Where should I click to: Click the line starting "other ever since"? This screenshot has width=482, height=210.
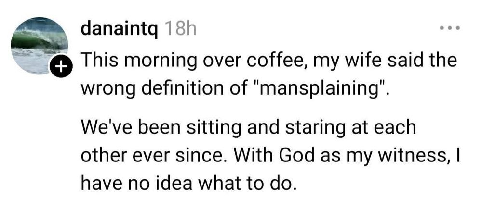click(x=270, y=157)
